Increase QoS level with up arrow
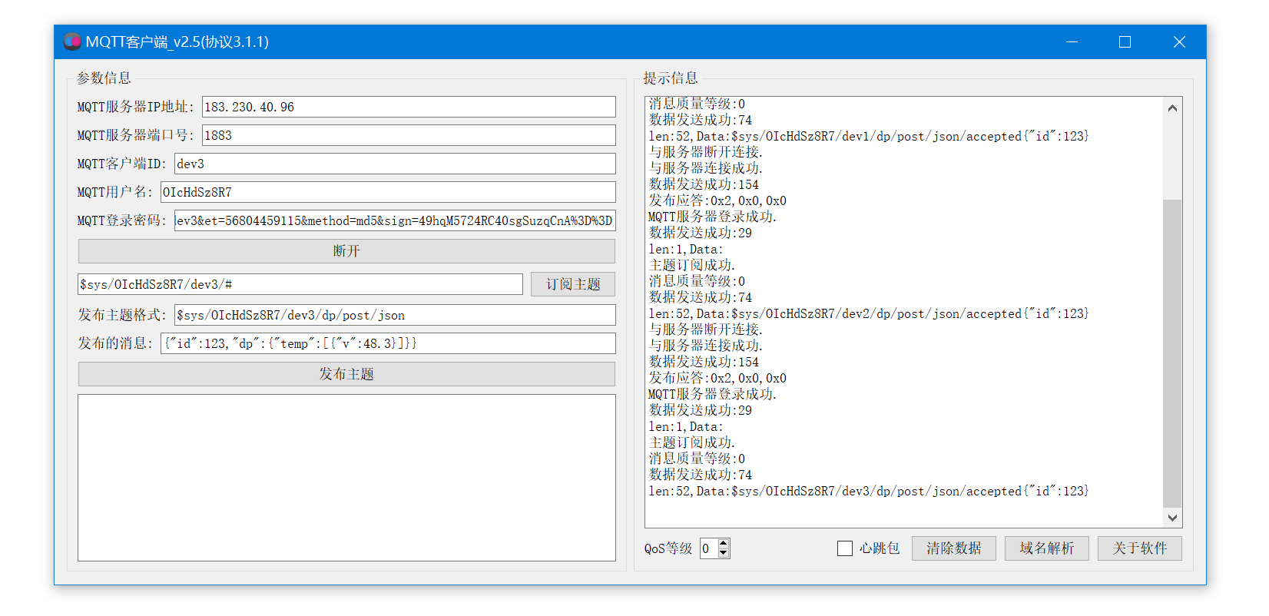Image resolution: width=1269 pixels, height=616 pixels. click(723, 543)
